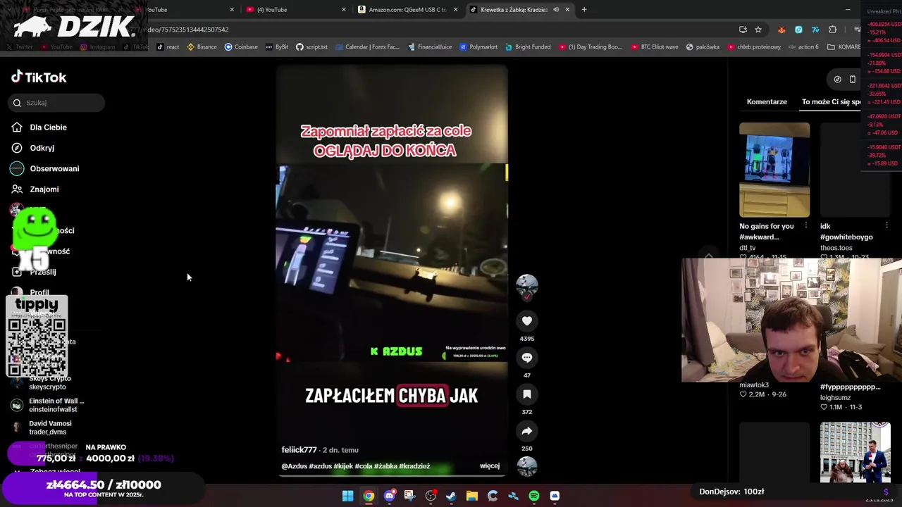Save video using the bookmark icon
Screen dimensions: 902x507
click(x=526, y=394)
